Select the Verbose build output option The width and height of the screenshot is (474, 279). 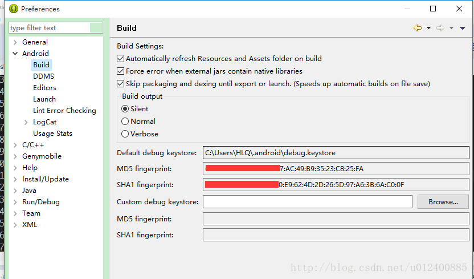point(125,134)
